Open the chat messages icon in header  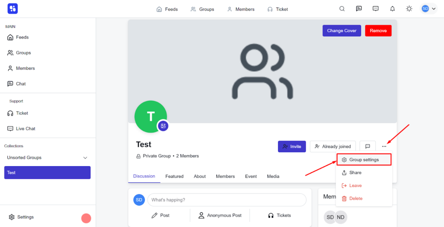(359, 9)
